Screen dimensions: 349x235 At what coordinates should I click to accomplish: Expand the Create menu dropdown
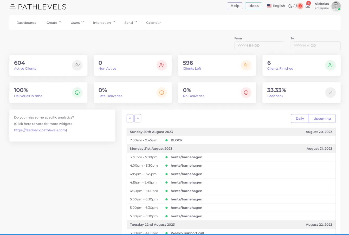[x=54, y=23]
